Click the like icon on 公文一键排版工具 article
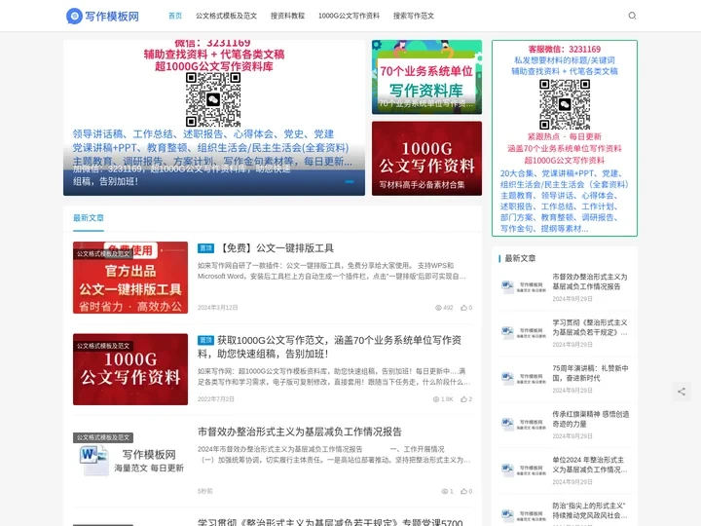Image resolution: width=701 pixels, height=526 pixels. (x=463, y=308)
